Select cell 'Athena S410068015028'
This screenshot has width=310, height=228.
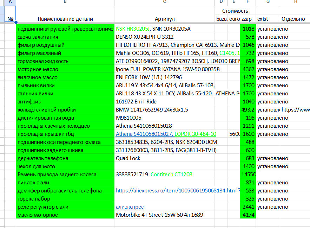pos(165,126)
